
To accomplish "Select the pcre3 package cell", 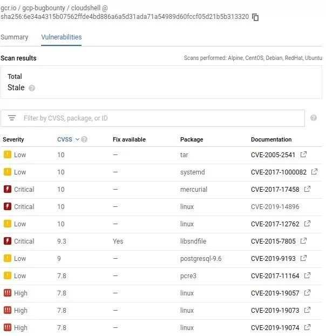I will 188,276.
